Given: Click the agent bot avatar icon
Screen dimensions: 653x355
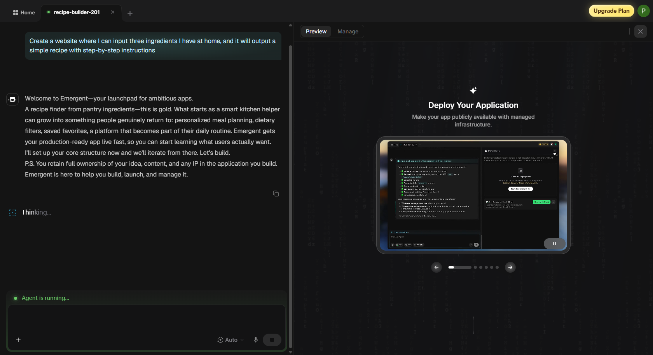Looking at the screenshot, I should pos(12,99).
